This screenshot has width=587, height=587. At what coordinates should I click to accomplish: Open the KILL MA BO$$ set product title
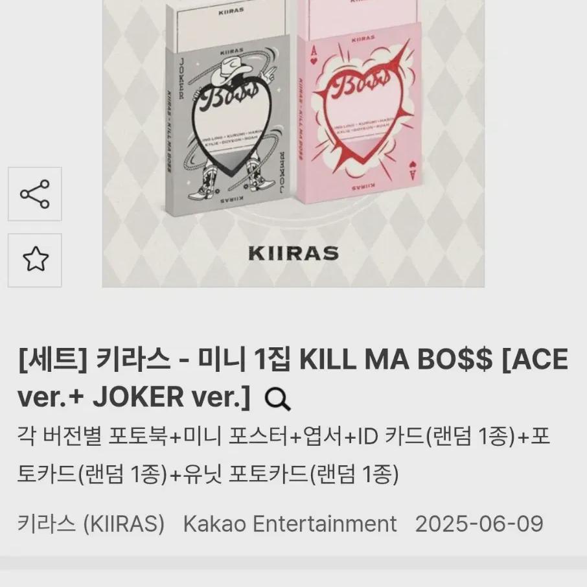point(293,378)
